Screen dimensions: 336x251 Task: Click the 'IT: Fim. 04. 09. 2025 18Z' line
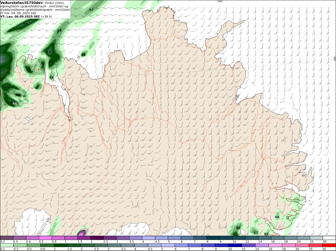coord(18,13)
